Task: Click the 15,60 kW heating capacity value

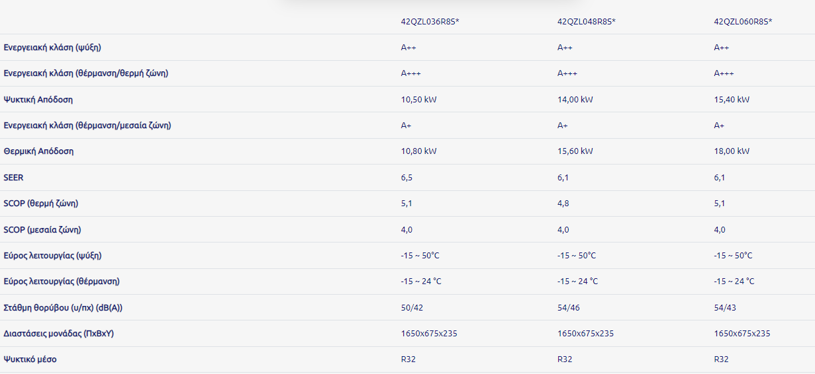Action: 575,151
